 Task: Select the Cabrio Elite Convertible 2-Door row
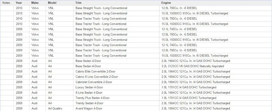(x=136, y=72)
